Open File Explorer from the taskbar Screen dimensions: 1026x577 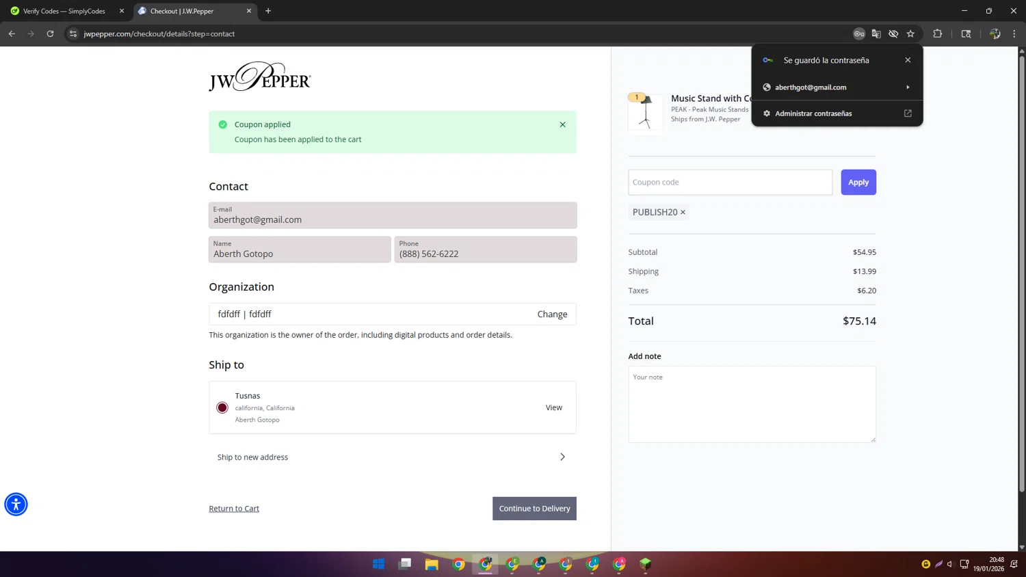pos(432,564)
